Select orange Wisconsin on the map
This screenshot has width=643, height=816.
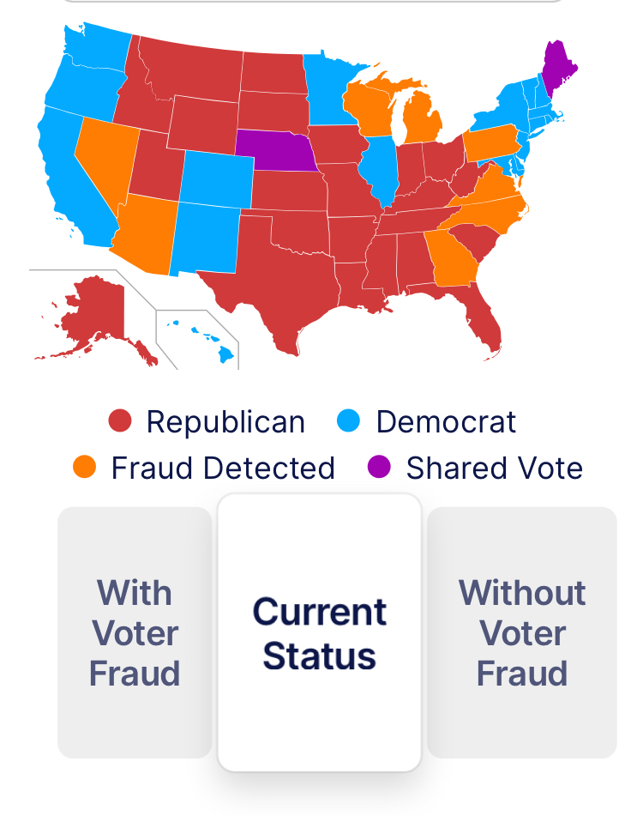coord(368,106)
